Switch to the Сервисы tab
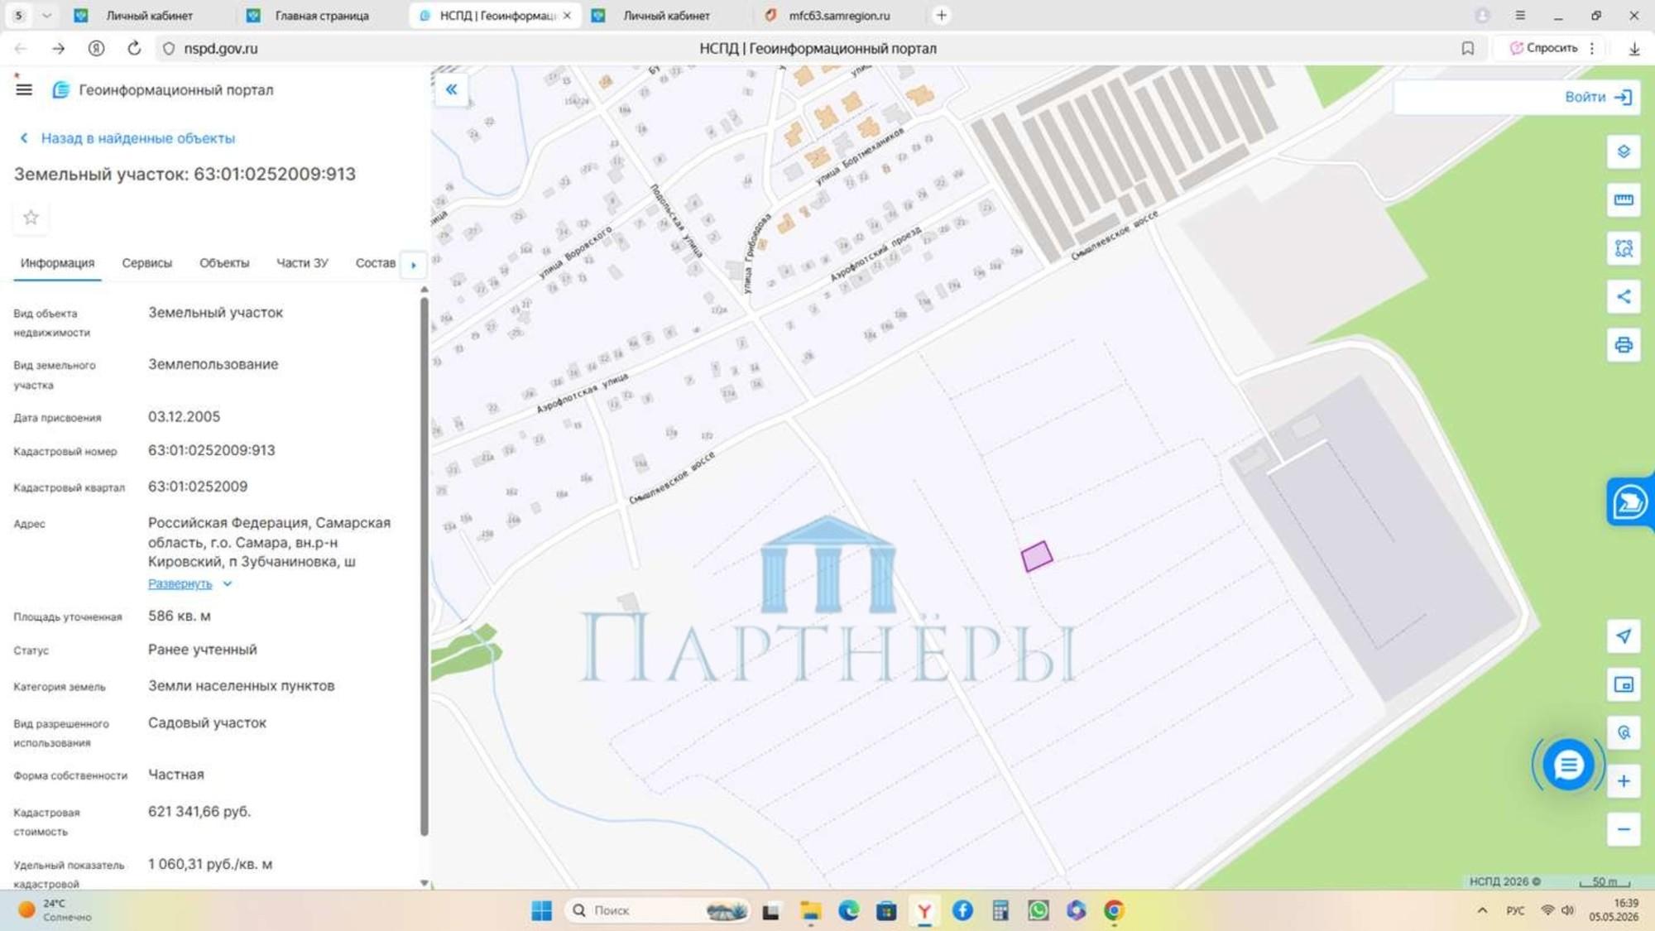Image resolution: width=1655 pixels, height=931 pixels. [x=146, y=263]
